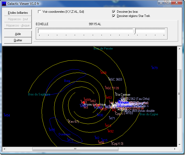Screen dimensions: 185x155
Task: Select the M54 marker label
Action: click(x=7, y=115)
